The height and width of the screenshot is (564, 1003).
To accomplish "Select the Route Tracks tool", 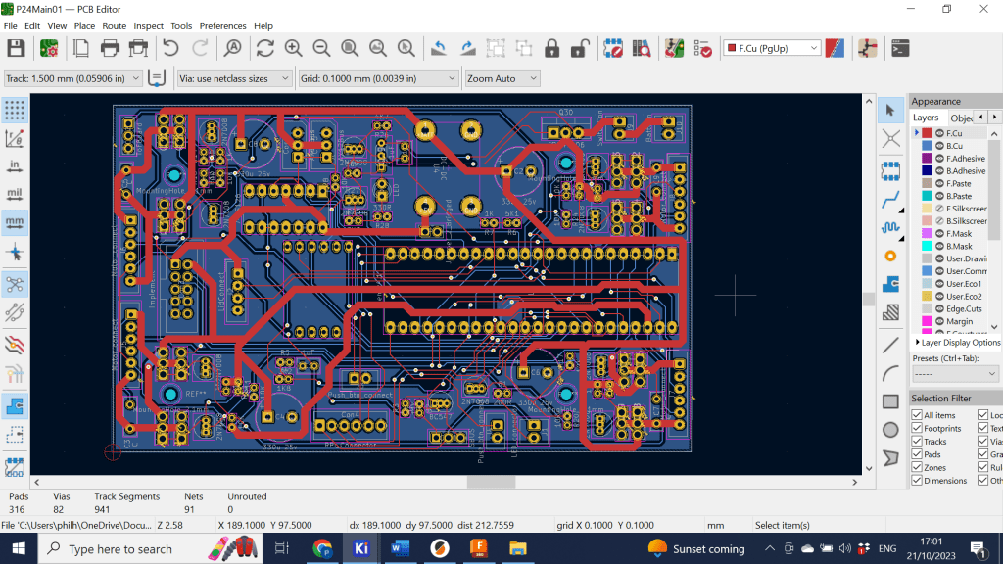I will click(x=890, y=201).
